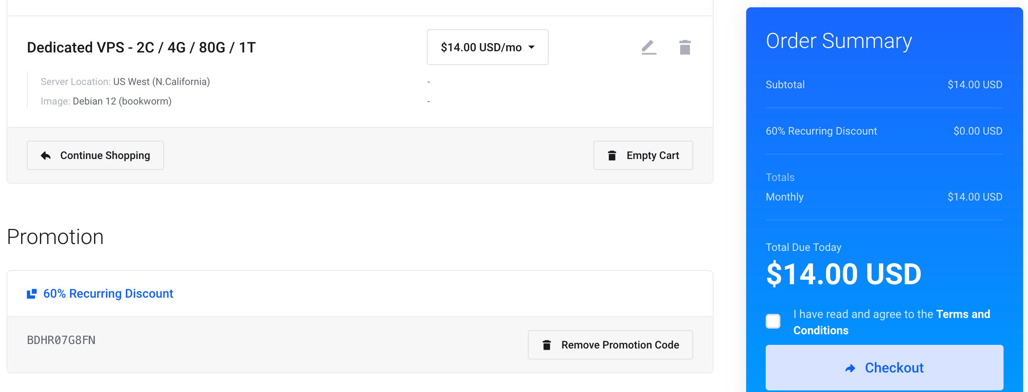This screenshot has height=392, width=1028.
Task: Click the dropdown caret next to $14.00 USD/mo
Action: (x=532, y=47)
